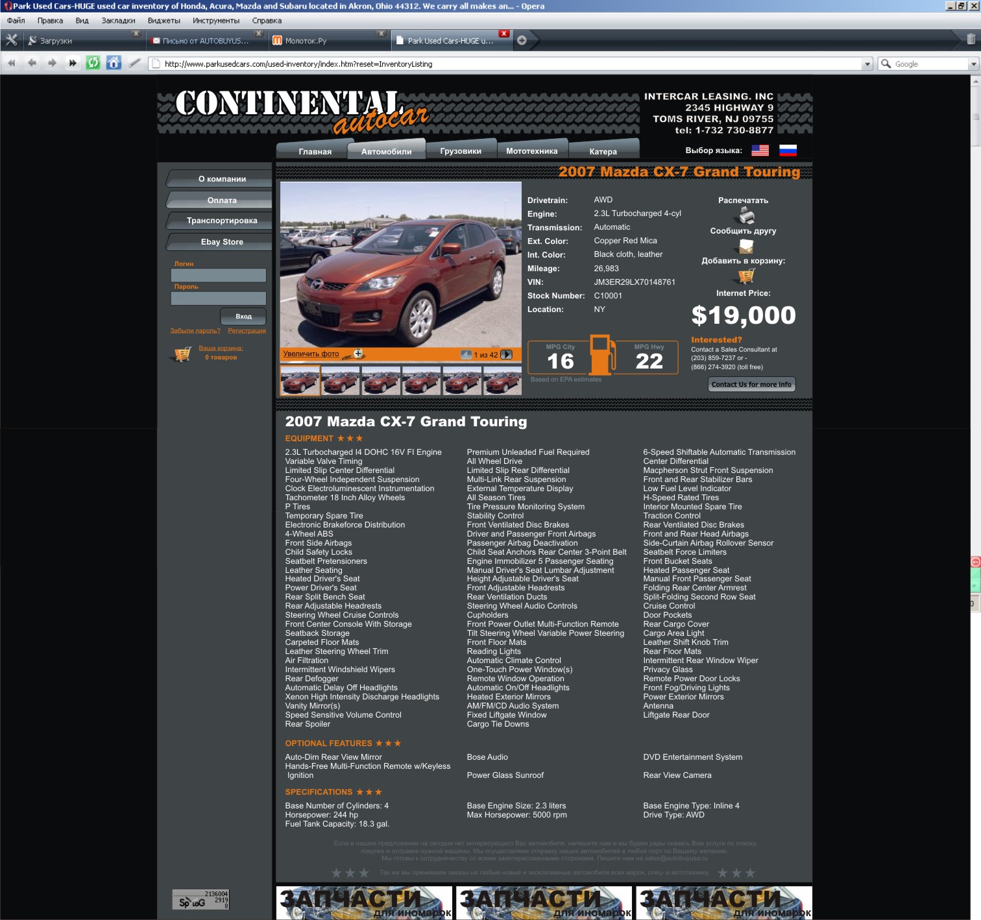
Task: Click the Вход login button
Action: [x=243, y=317]
